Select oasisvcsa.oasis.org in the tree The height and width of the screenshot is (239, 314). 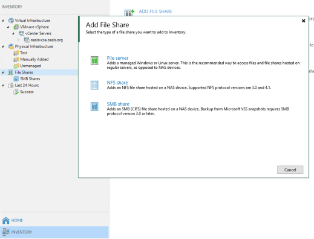(x=47, y=40)
